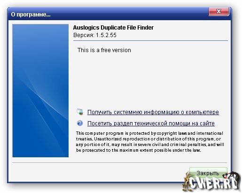Click the 'Версия: 1.5.2.55' version text

tap(95, 35)
